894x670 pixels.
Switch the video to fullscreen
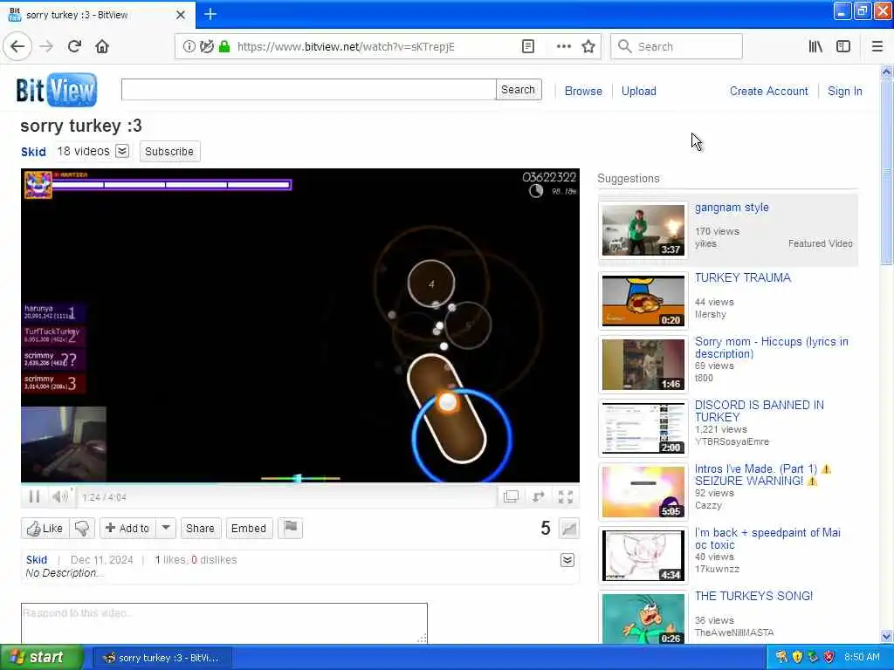(x=566, y=496)
